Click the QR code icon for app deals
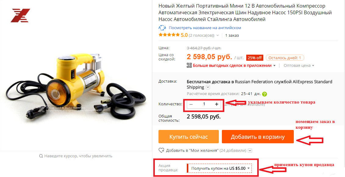Image resolution: width=345 pixels, height=177 pixels. click(189, 65)
